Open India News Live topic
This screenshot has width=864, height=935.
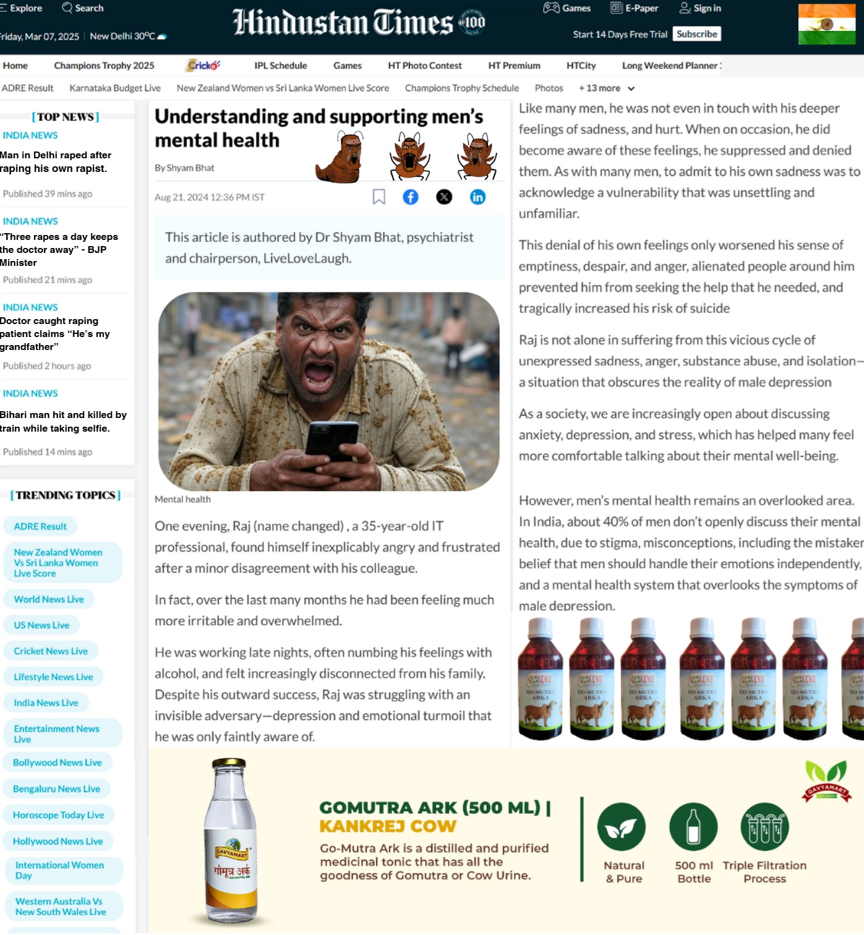pos(46,703)
